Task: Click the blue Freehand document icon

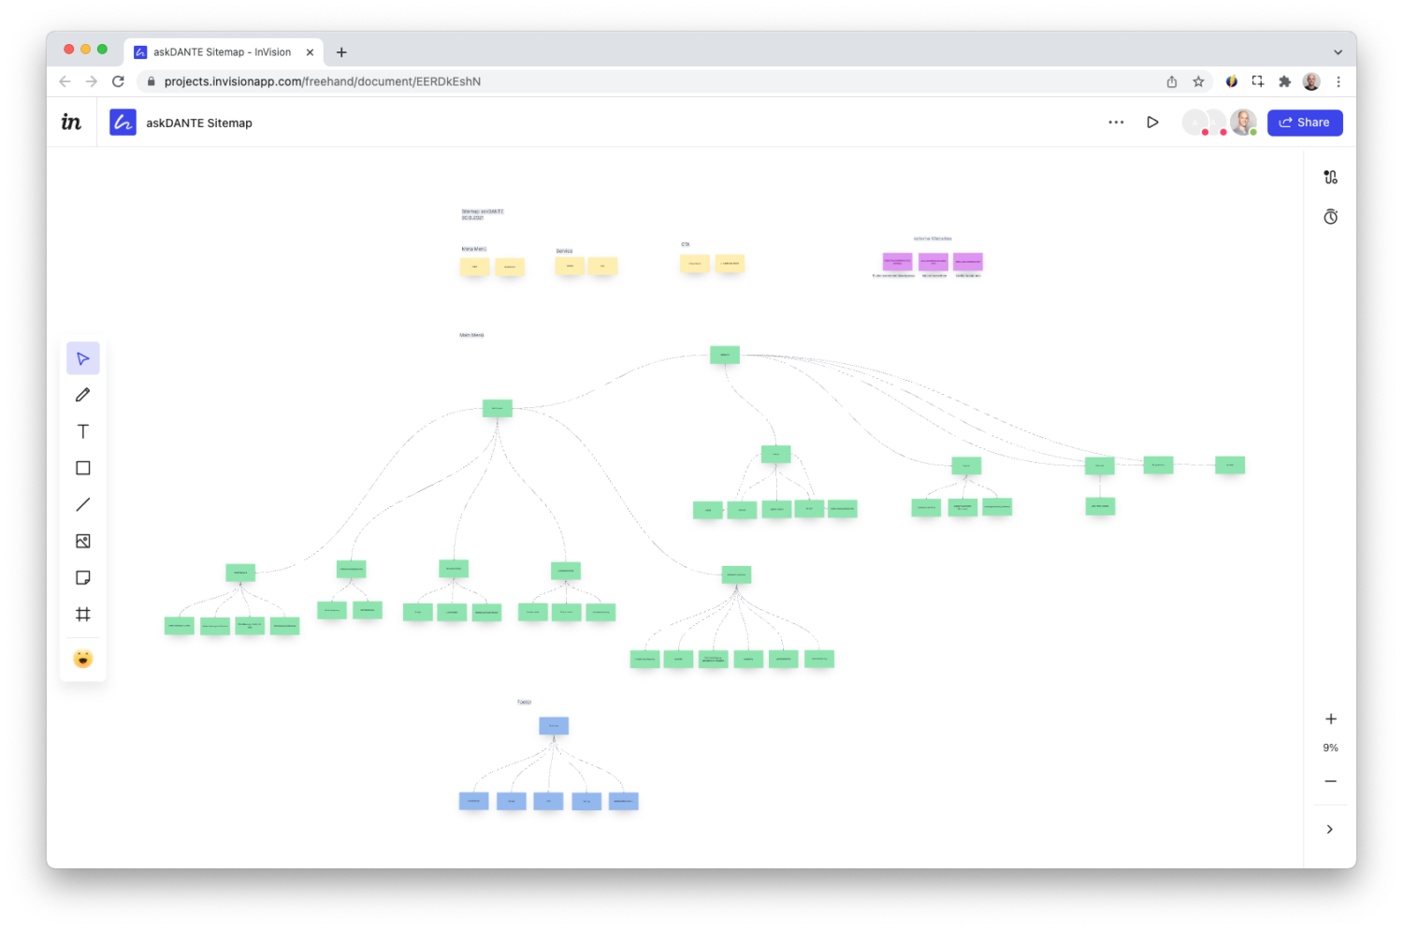Action: (123, 123)
